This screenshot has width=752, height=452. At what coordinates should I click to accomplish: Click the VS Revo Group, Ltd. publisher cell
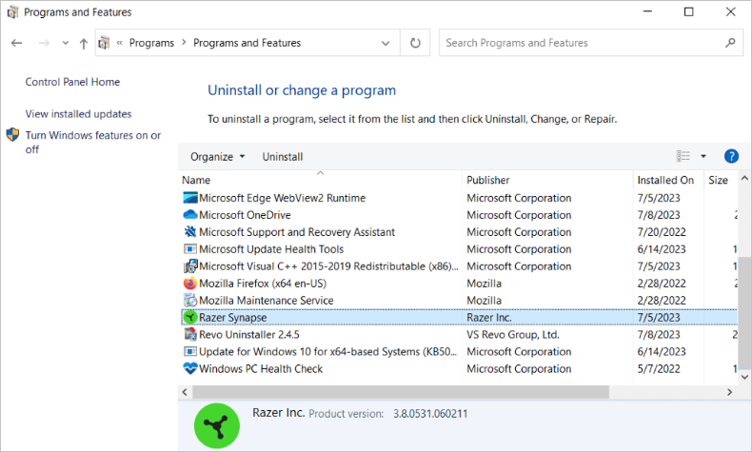513,335
